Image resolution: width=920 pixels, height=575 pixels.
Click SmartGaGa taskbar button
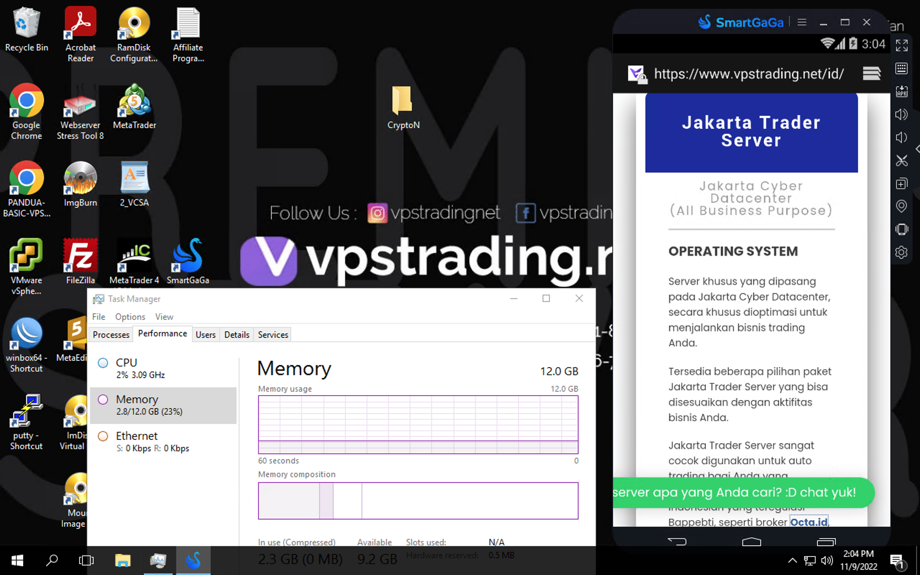click(x=193, y=561)
